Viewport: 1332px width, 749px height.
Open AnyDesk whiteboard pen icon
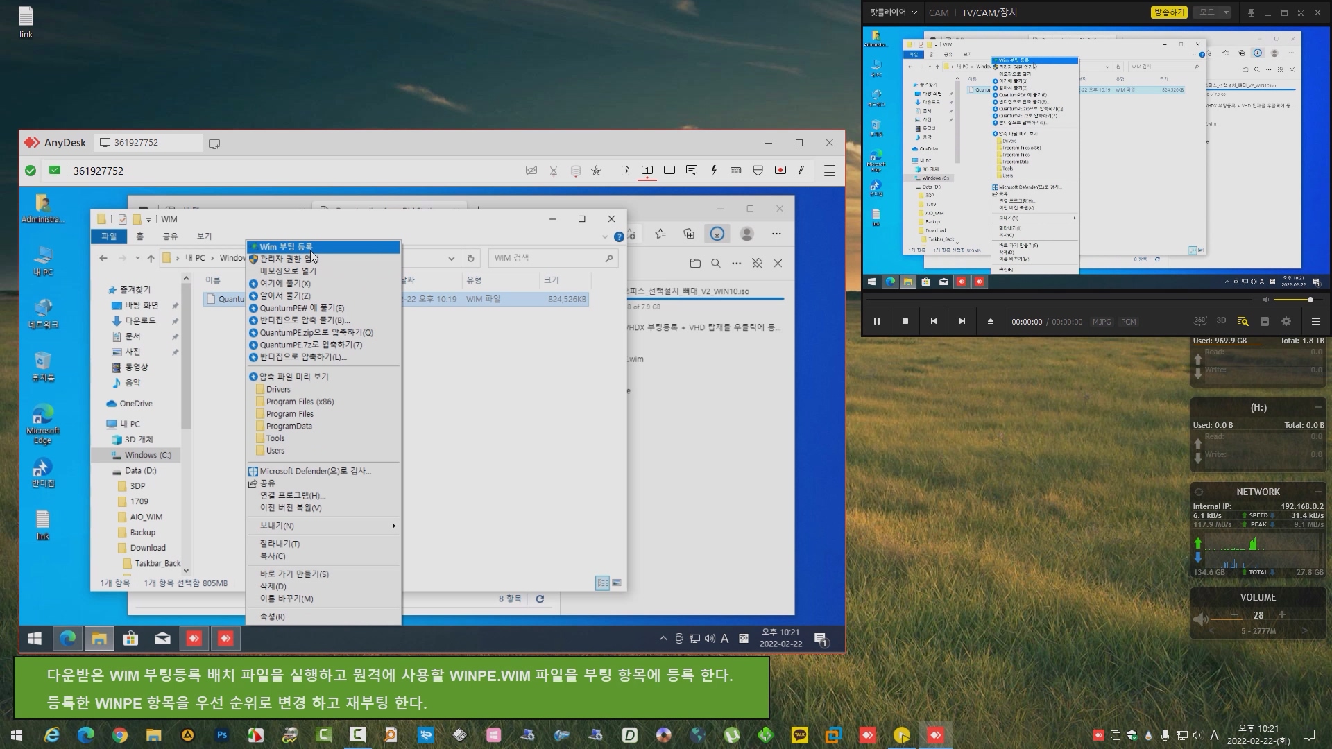(803, 171)
